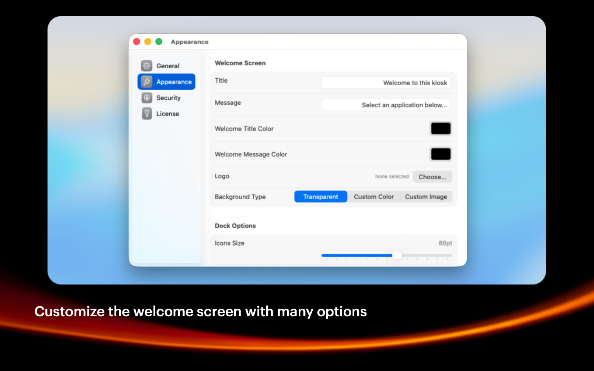
Task: Click the License key icon
Action: tap(147, 114)
